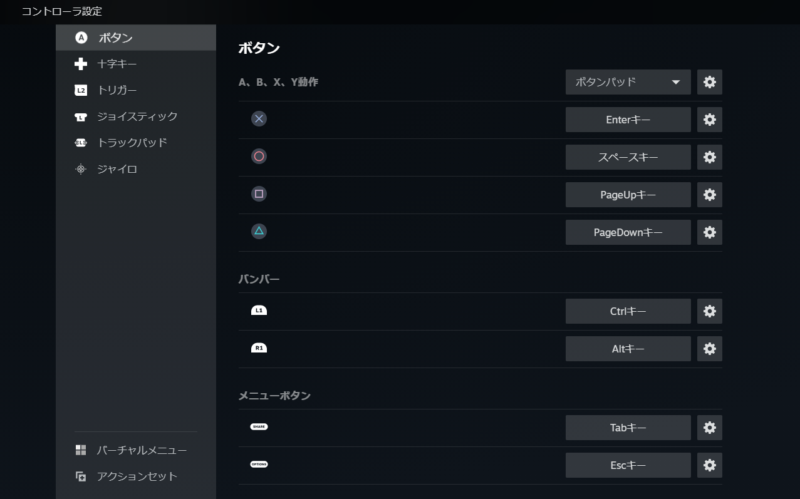This screenshot has height=499, width=800.
Task: Click the Circle (○) button icon
Action: pos(259,156)
